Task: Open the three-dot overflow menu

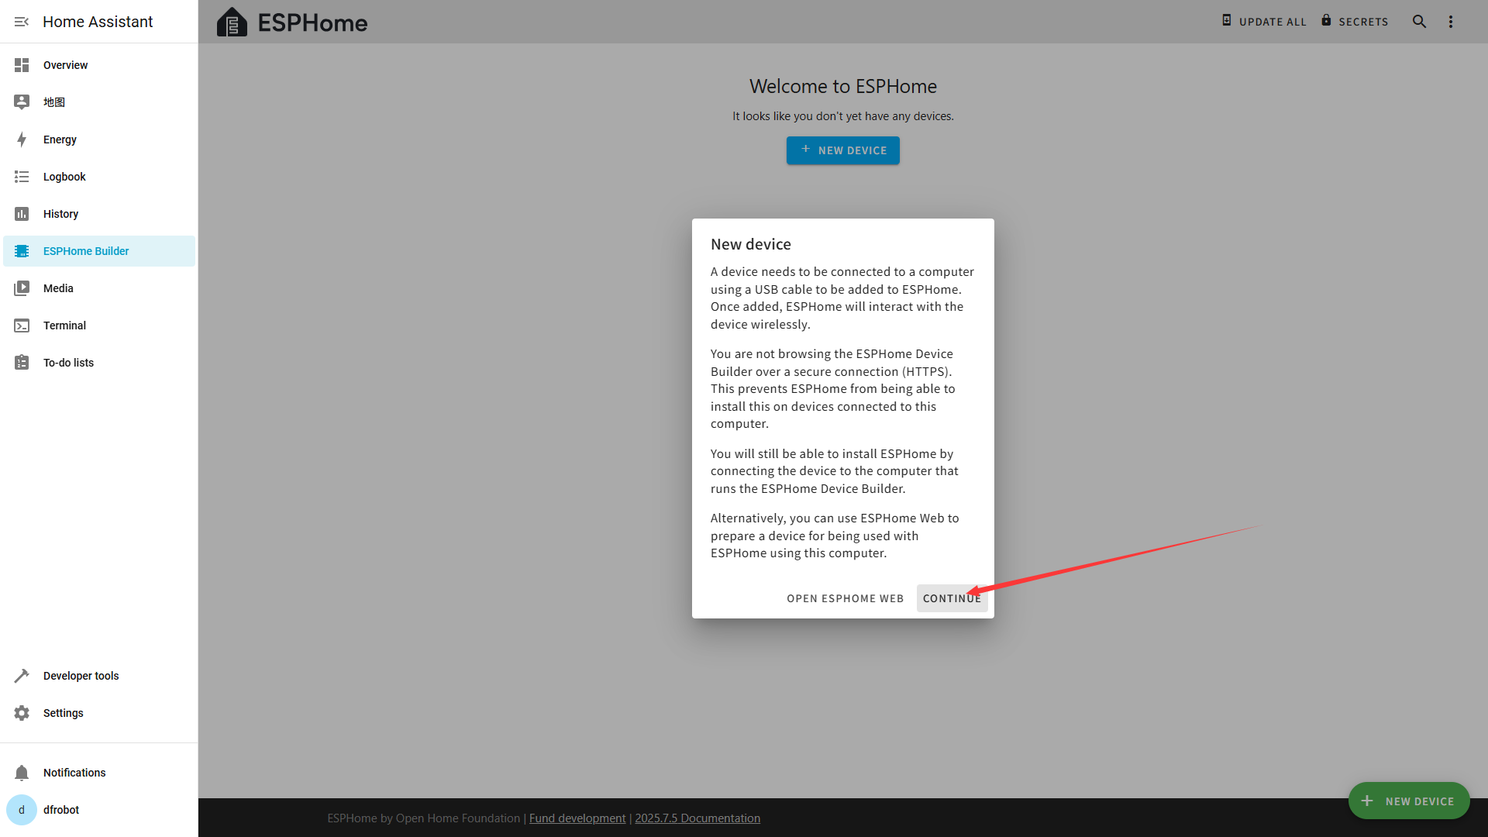Action: [1451, 22]
